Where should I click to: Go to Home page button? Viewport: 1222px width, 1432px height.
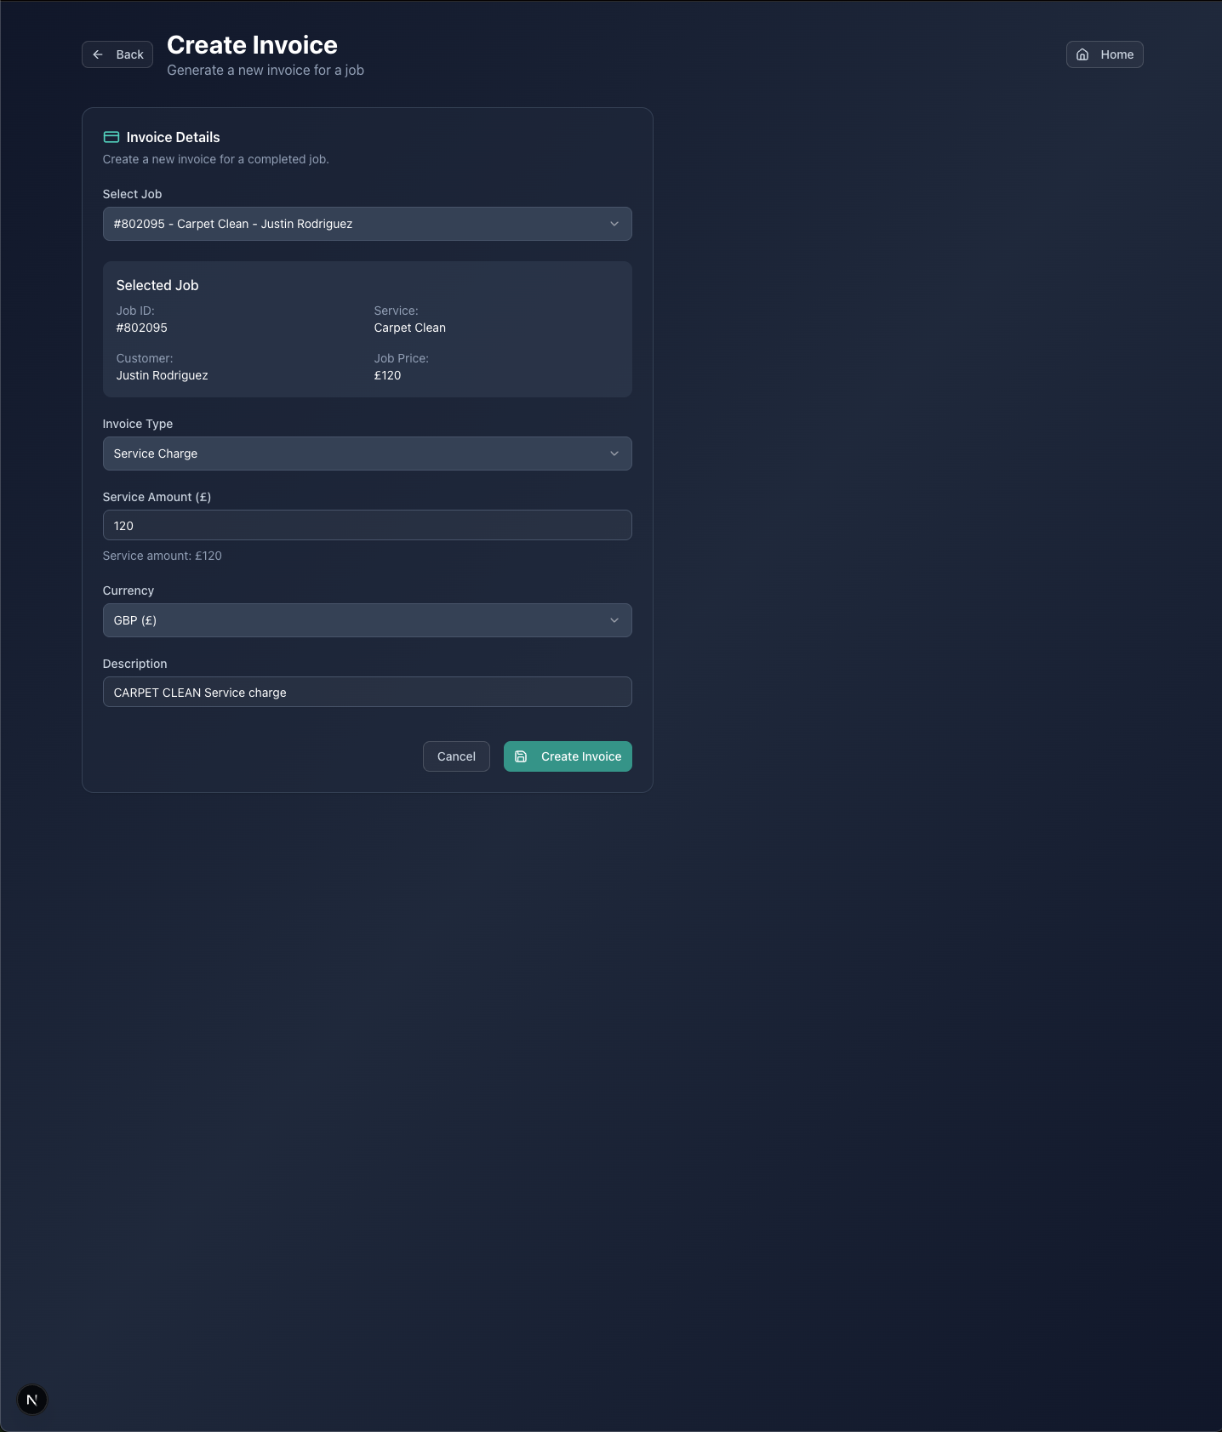pos(1105,54)
